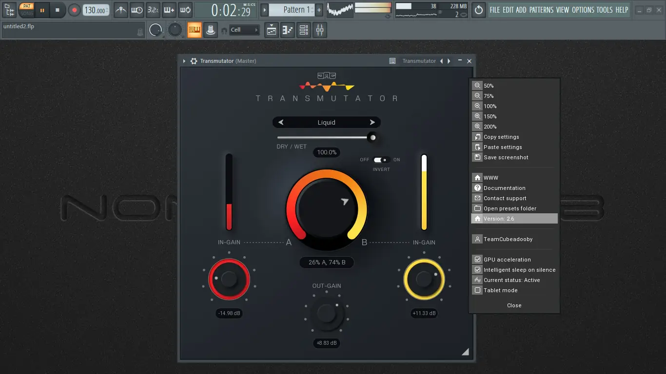Open the piano roll view icon
This screenshot has height=374, width=666.
click(288, 30)
